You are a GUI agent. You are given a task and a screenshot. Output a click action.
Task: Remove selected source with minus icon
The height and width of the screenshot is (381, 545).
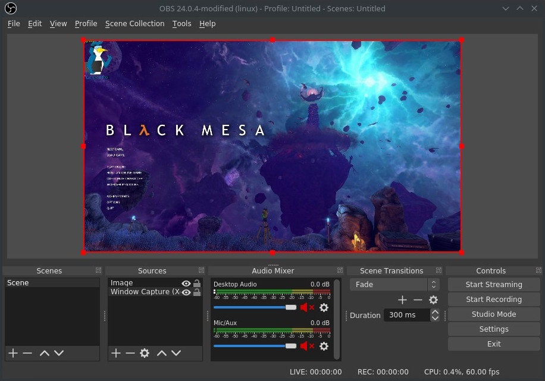[x=130, y=353]
